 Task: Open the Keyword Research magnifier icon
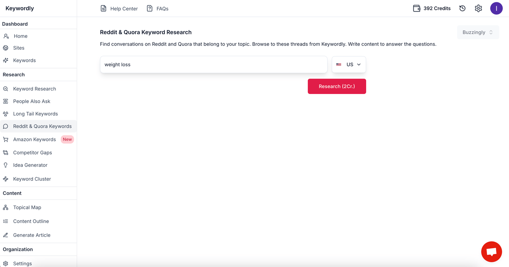pyautogui.click(x=5, y=89)
